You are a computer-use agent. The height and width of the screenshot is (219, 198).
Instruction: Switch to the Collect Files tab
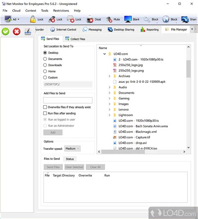pyautogui.click(x=75, y=39)
